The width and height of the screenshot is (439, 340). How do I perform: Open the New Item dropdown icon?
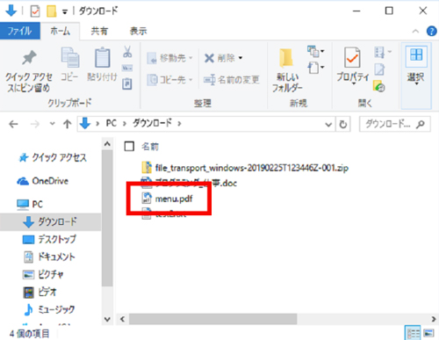coord(316,52)
